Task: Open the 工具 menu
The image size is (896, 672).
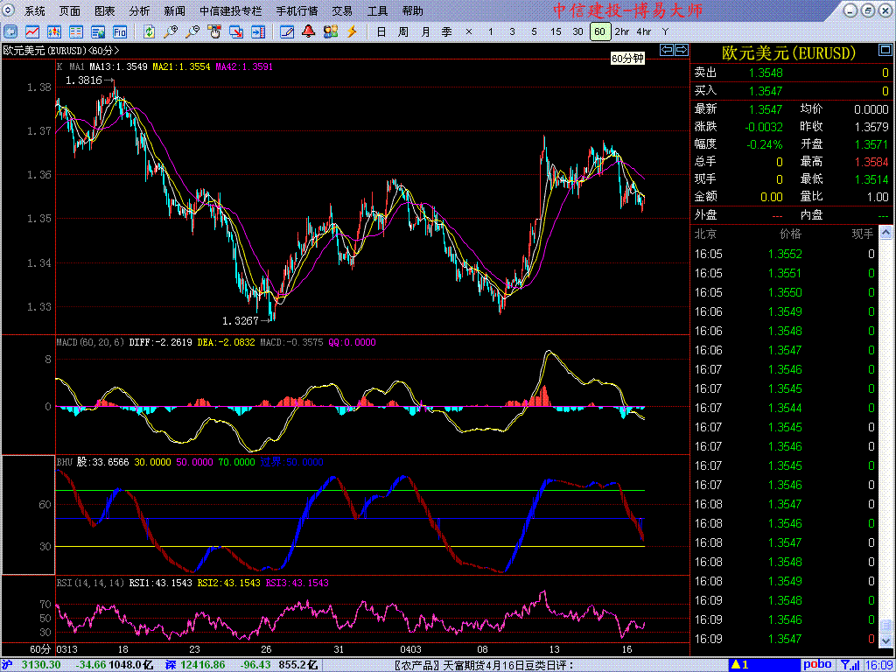Action: click(x=377, y=11)
